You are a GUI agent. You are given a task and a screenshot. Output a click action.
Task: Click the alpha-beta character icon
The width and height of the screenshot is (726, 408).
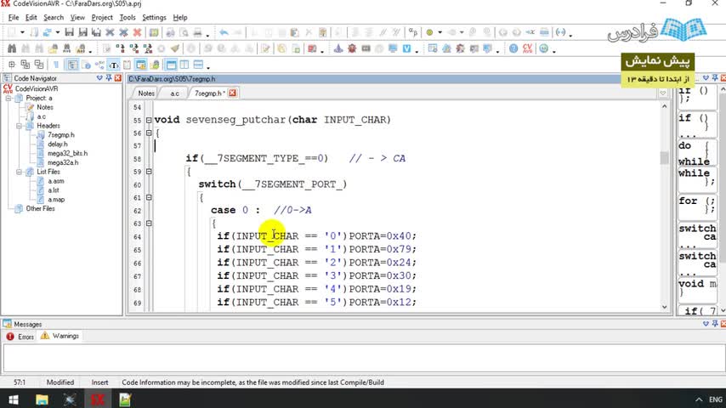(x=412, y=32)
